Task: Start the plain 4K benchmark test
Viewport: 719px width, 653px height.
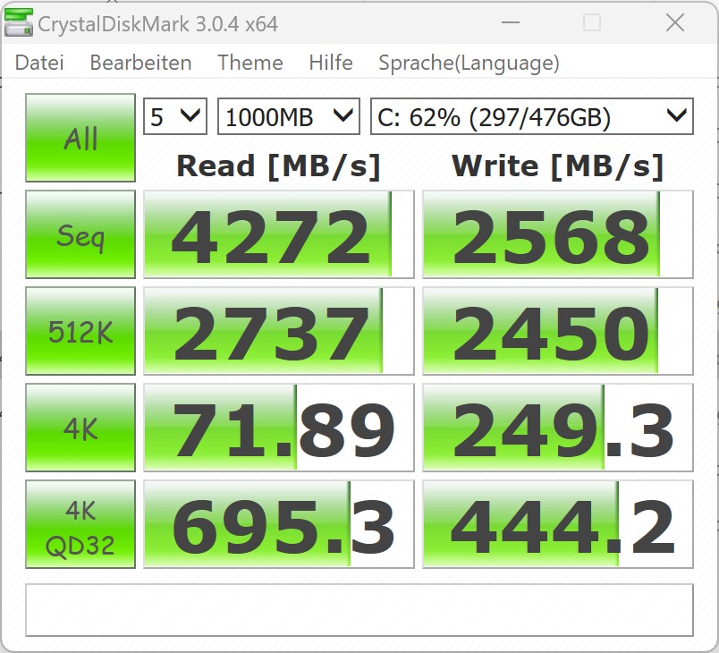Action: click(80, 428)
